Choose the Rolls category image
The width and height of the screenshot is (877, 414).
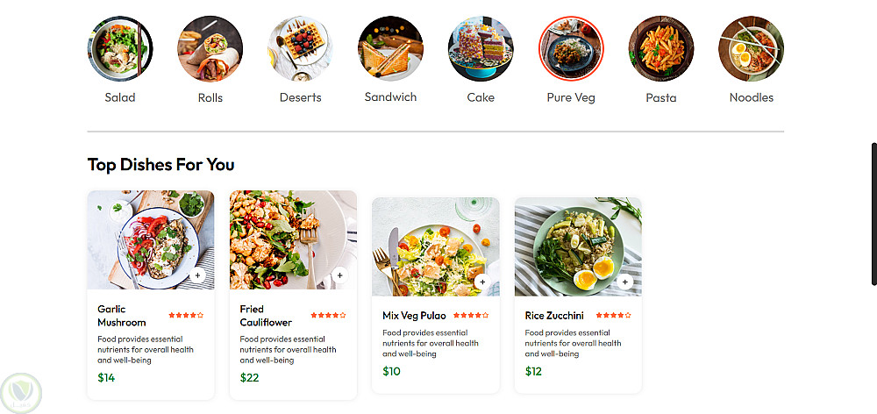coord(210,48)
